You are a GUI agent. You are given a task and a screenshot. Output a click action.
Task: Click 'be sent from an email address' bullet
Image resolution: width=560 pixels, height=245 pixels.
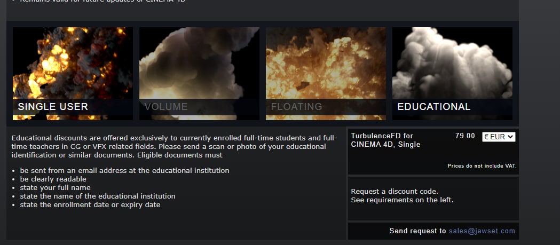(x=124, y=171)
